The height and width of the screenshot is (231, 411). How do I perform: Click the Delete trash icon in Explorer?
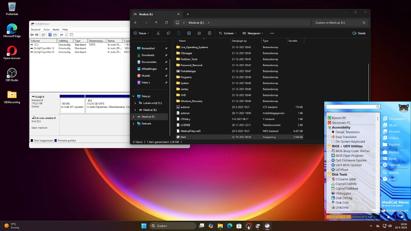tap(209, 33)
